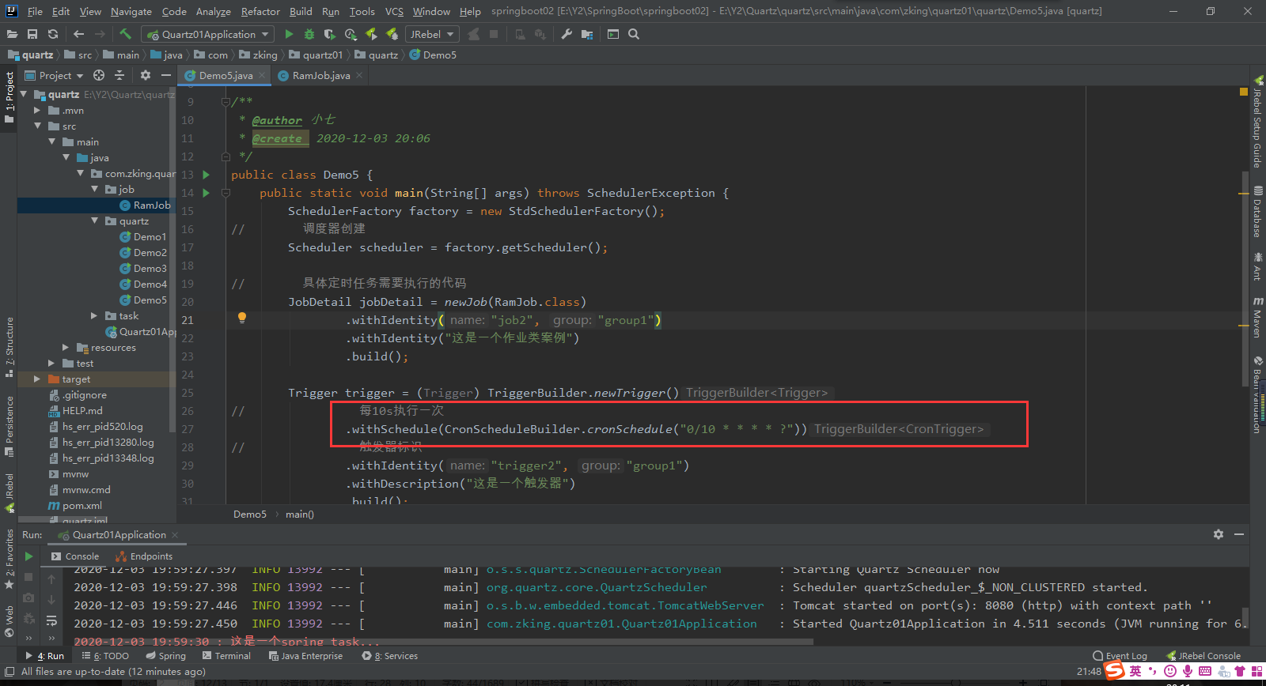This screenshot has width=1266, height=686.
Task: Minimize the Run tool window
Action: pos(1239,534)
